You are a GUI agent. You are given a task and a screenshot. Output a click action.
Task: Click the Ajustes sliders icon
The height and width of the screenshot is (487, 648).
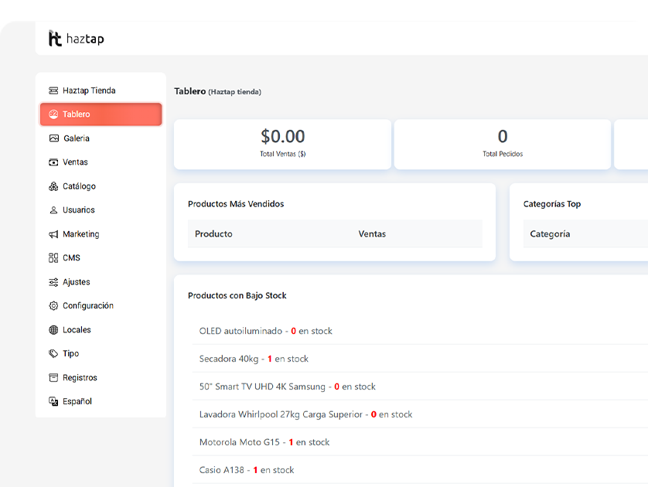point(53,282)
